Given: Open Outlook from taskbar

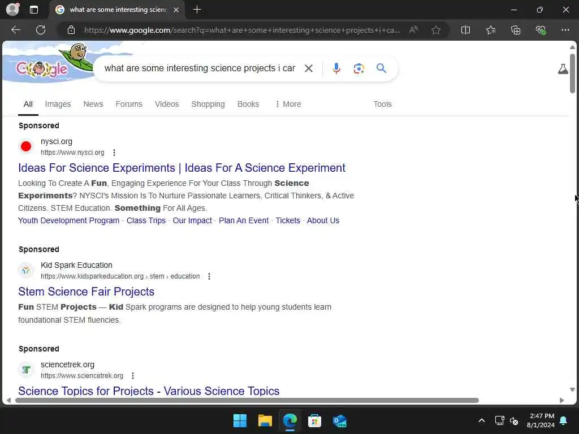Looking at the screenshot, I should (x=339, y=420).
